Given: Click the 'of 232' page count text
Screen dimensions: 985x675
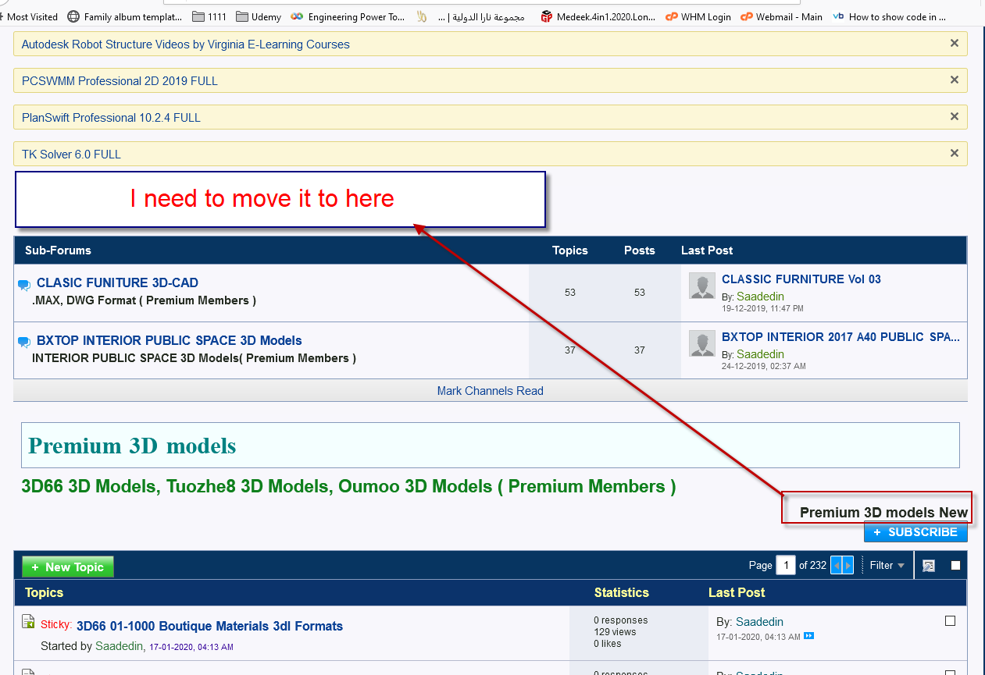Looking at the screenshot, I should [812, 565].
